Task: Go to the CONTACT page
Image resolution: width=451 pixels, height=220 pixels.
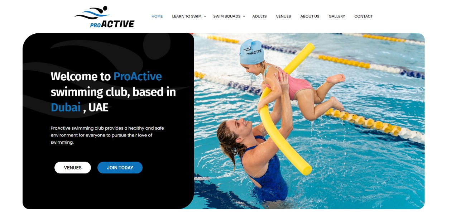Action: 363,16
